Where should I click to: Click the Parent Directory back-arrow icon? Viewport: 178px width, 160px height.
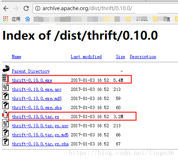6,69
